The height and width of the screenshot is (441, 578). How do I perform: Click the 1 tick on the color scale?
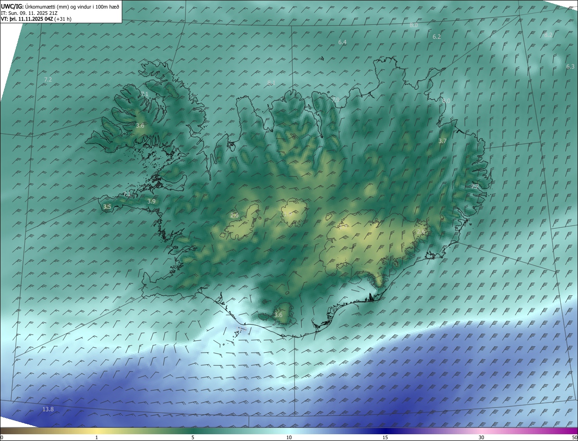pos(97,437)
